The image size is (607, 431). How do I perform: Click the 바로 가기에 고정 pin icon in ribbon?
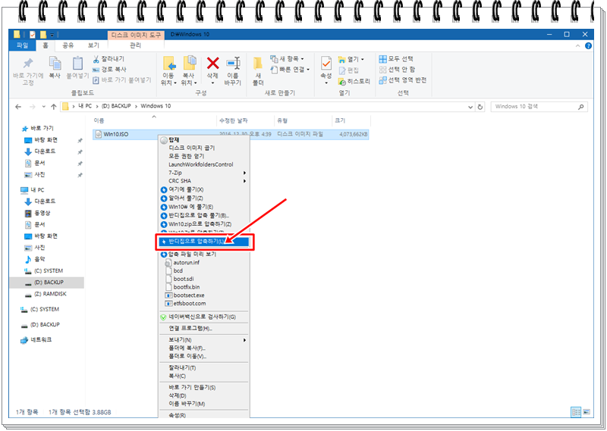coord(28,64)
